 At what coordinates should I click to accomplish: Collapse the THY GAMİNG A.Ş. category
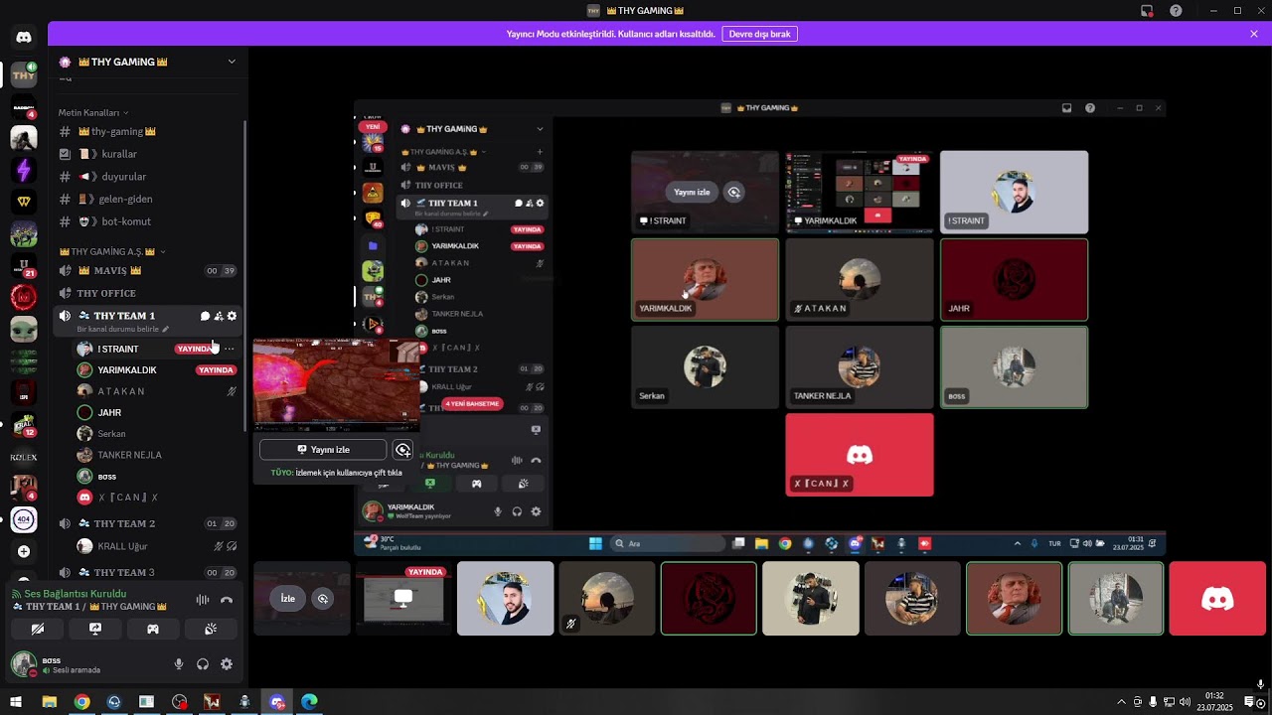(x=112, y=251)
